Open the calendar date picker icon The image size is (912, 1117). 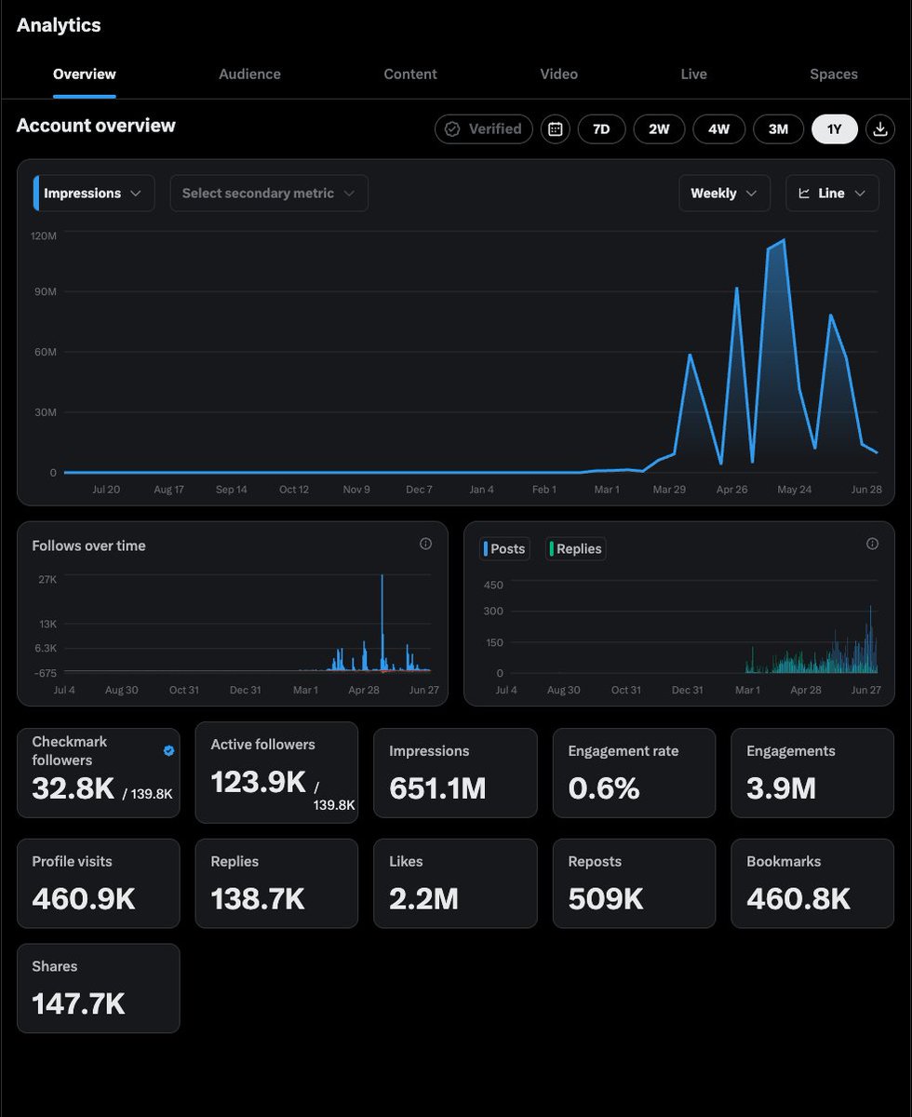(556, 129)
